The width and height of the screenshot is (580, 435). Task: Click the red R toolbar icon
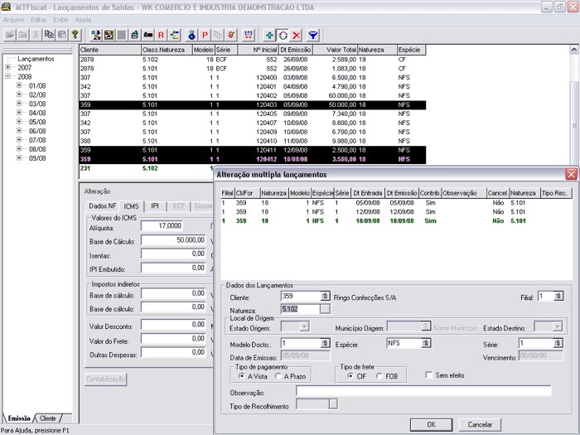161,35
